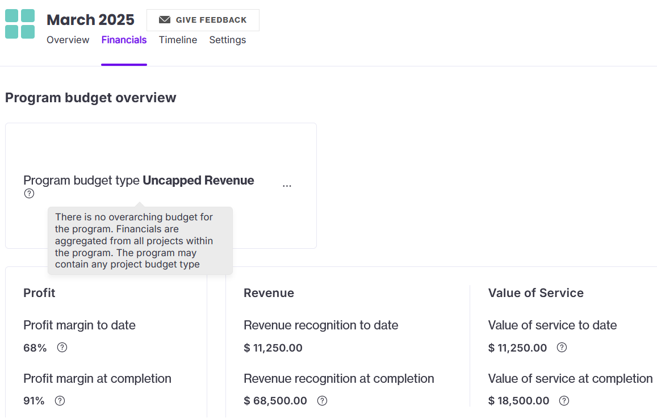Click help icon next to $ 18,500.00
Screen dimensions: 657x418
pos(564,401)
